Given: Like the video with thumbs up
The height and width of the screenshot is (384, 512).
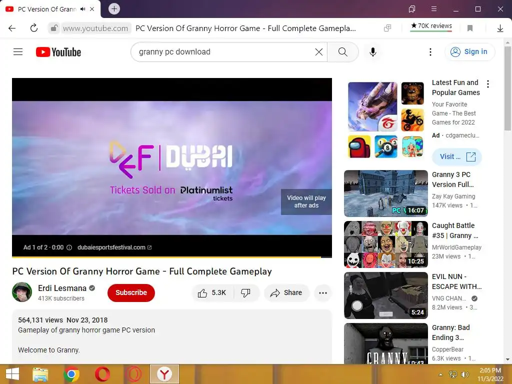Looking at the screenshot, I should point(212,293).
